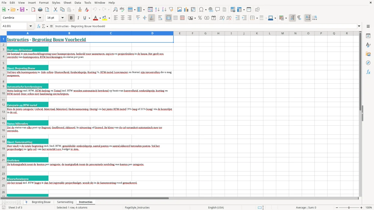Screen dimensions: 374x210
Task: Toggle Bold formatting
Action: (71, 18)
